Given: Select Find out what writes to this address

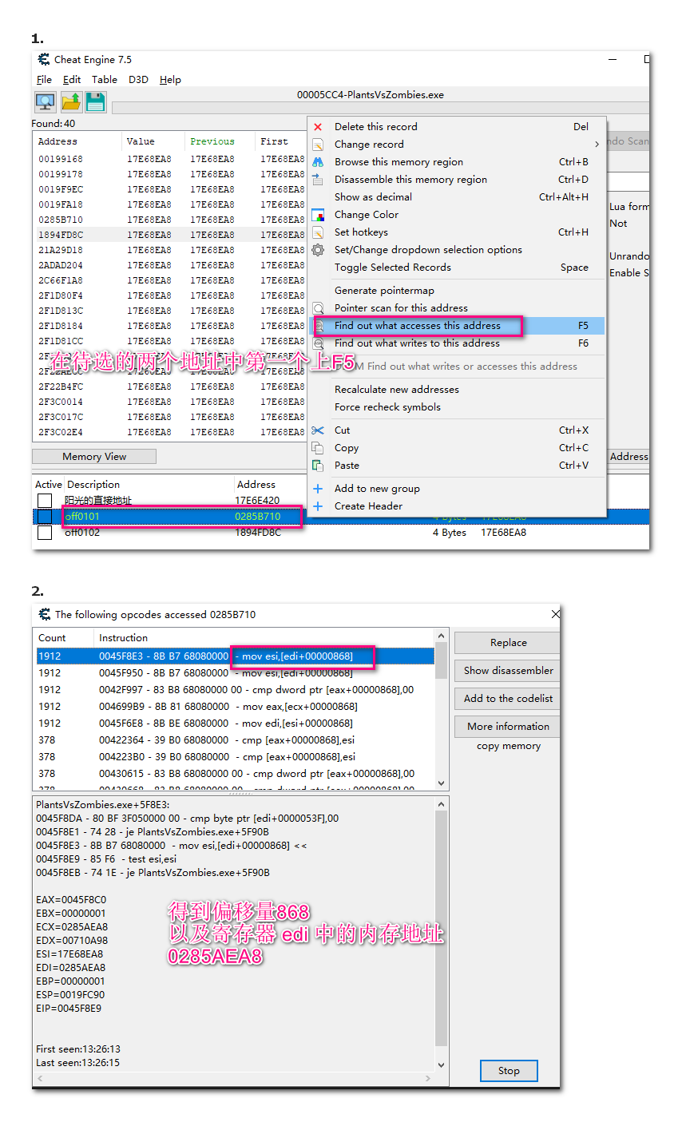Looking at the screenshot, I should click(457, 343).
